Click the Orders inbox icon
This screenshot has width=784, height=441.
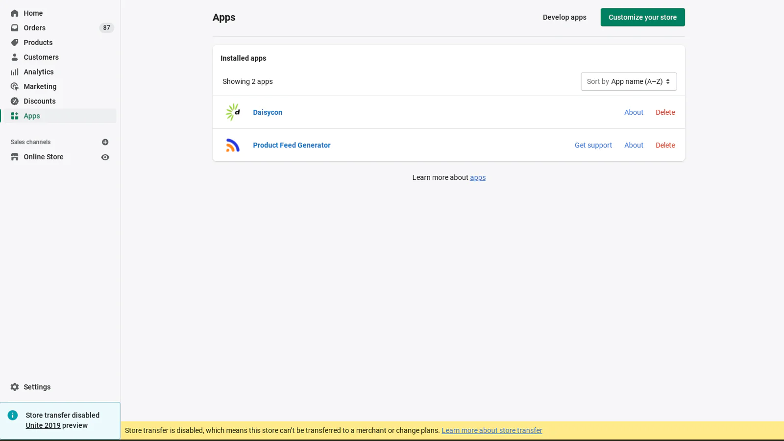15,28
